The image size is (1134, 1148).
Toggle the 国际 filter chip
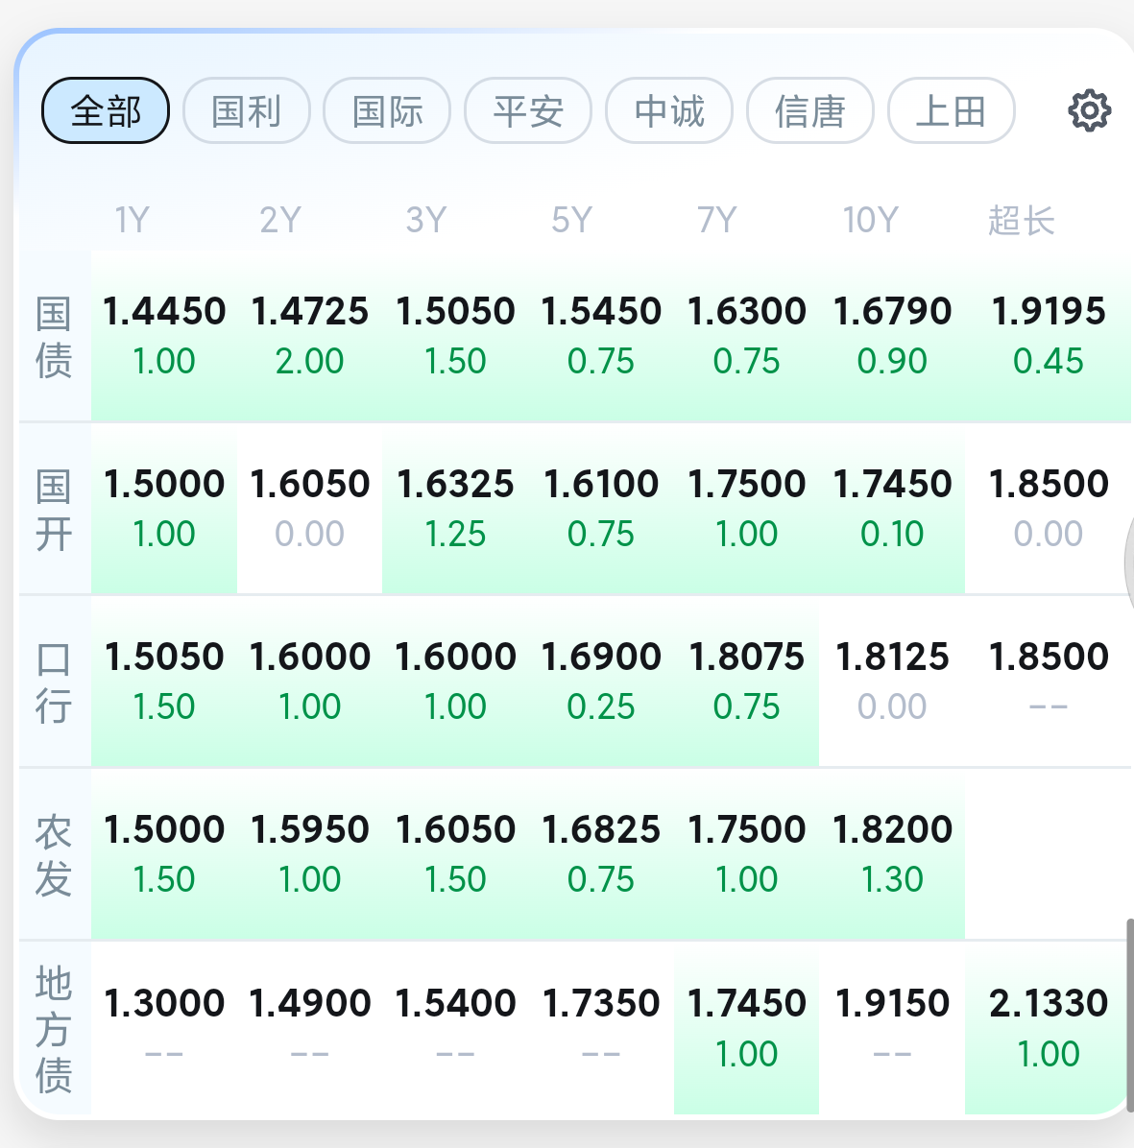click(388, 110)
